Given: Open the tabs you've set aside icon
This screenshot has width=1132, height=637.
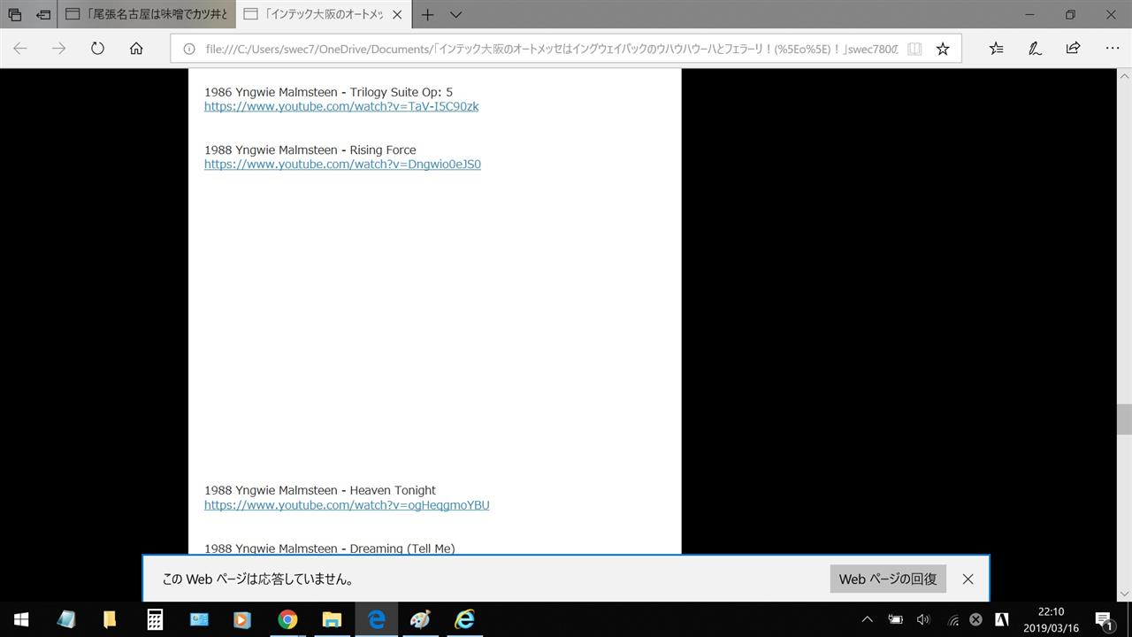Looking at the screenshot, I should coord(15,14).
